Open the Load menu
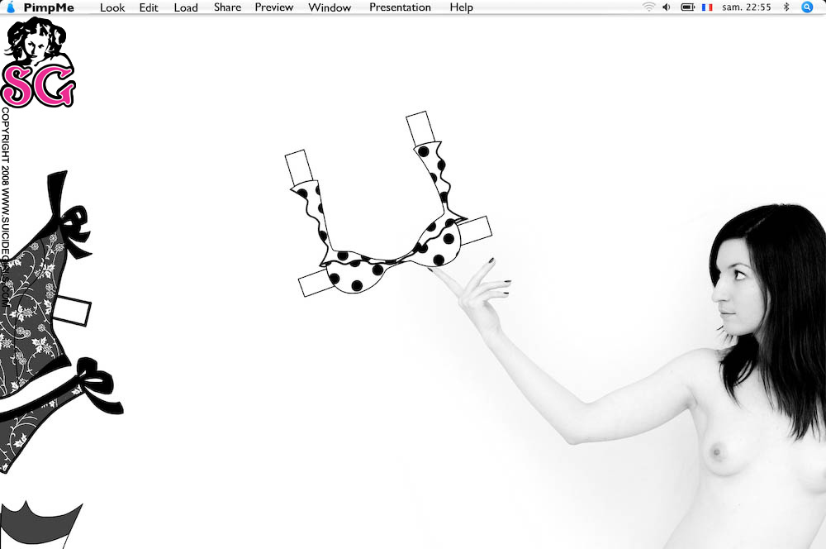The height and width of the screenshot is (549, 826). coord(186,7)
